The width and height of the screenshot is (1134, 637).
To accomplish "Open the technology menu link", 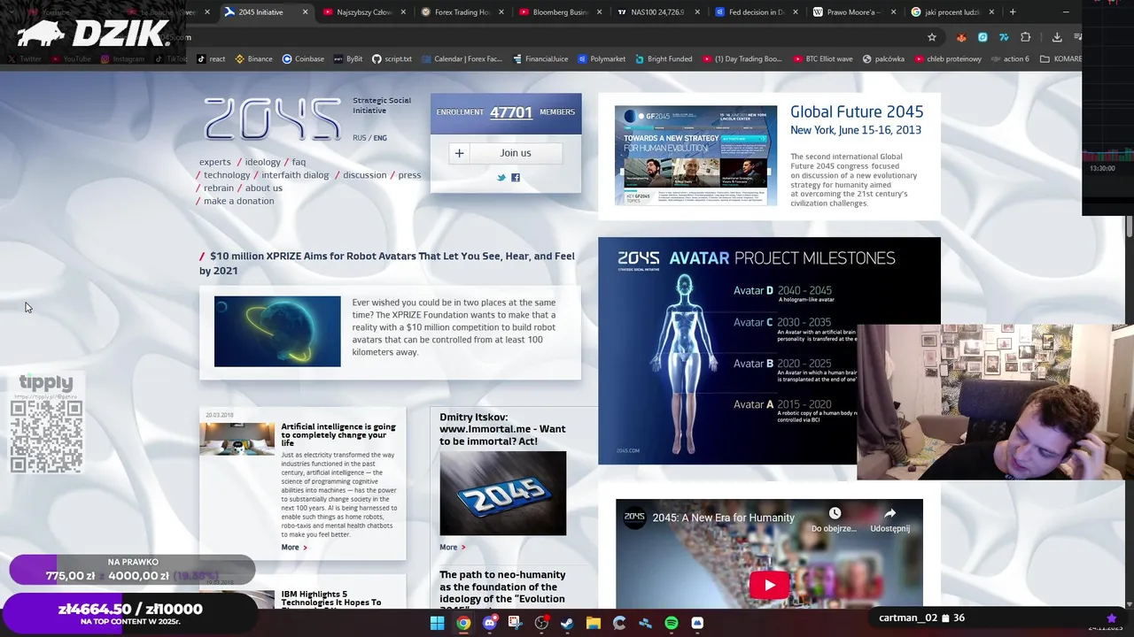I will pyautogui.click(x=227, y=175).
